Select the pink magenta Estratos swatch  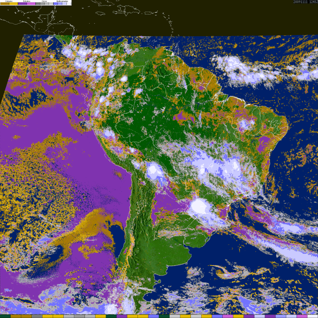31,4
